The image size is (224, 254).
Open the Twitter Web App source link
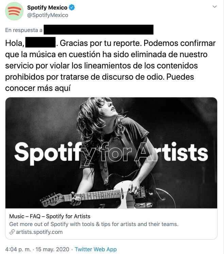96,249
